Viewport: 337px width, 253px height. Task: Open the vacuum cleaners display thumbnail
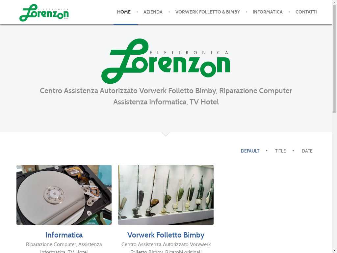click(166, 195)
